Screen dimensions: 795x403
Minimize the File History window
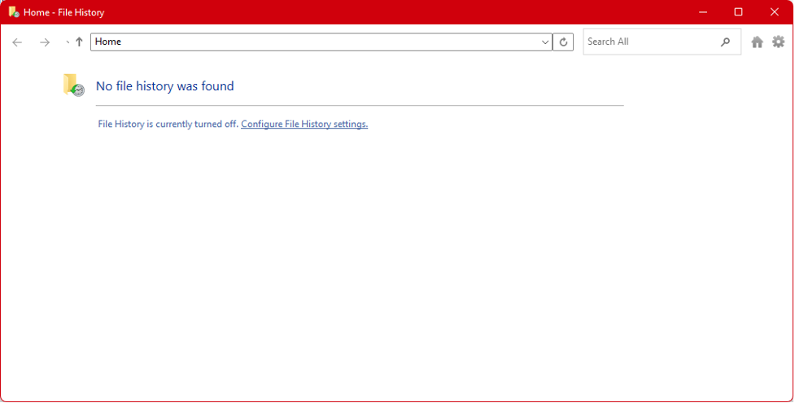(703, 12)
